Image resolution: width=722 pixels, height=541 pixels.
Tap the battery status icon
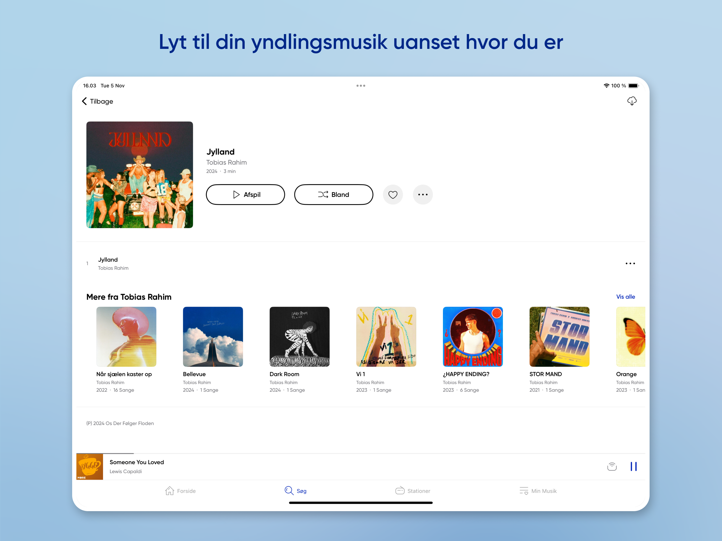point(633,86)
